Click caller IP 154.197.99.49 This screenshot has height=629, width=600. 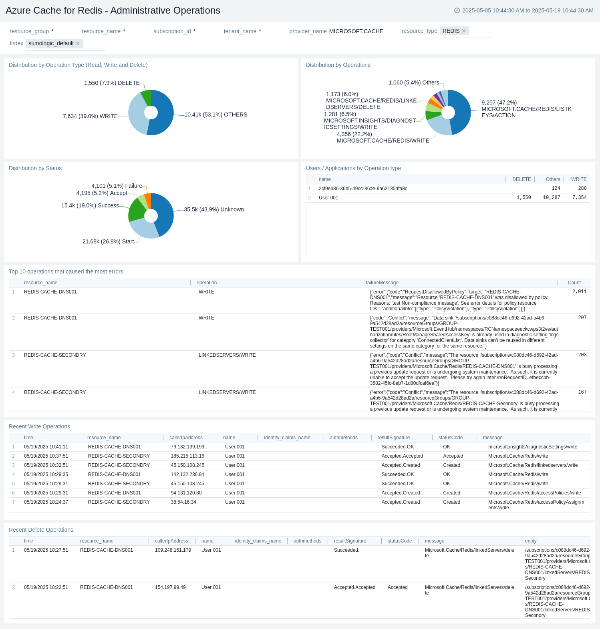click(170, 587)
